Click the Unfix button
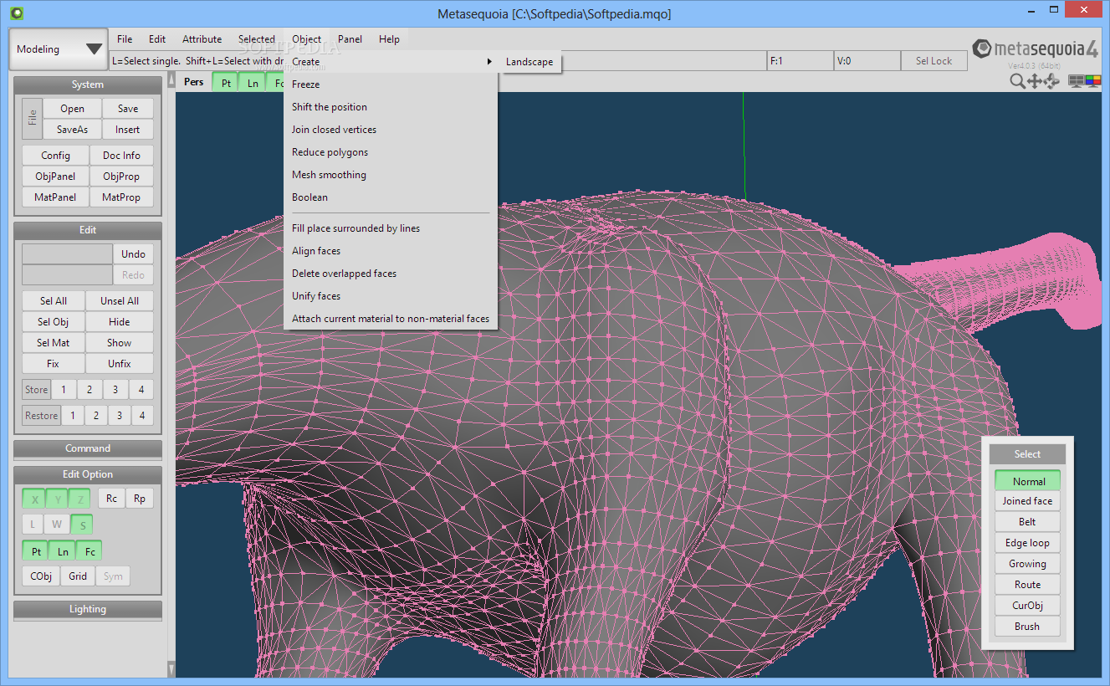Screen dimensions: 1110x686 (120, 364)
